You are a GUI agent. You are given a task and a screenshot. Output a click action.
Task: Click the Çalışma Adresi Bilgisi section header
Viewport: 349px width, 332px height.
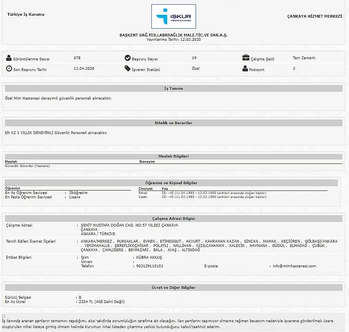pos(174,218)
